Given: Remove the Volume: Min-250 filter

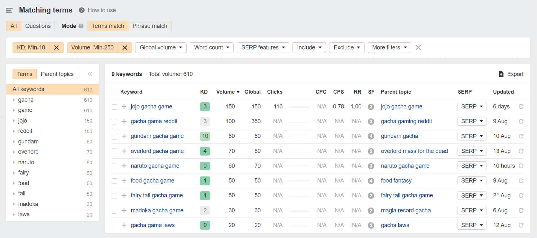Looking at the screenshot, I should coord(125,47).
